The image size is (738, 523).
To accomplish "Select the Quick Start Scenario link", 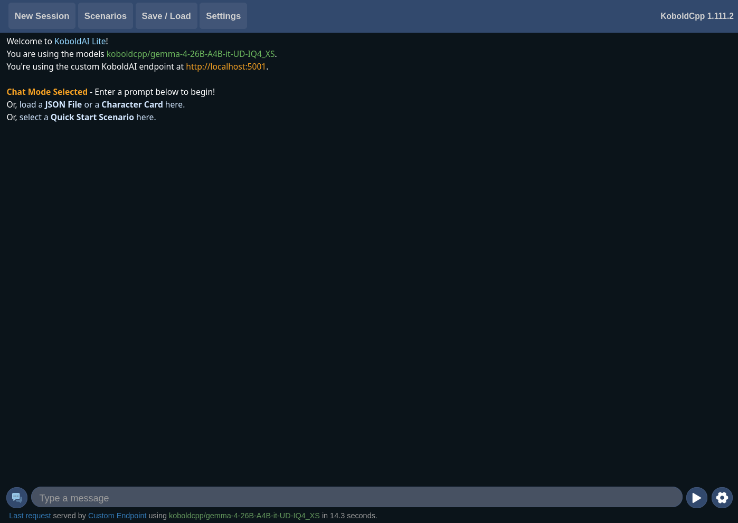I will pos(92,117).
